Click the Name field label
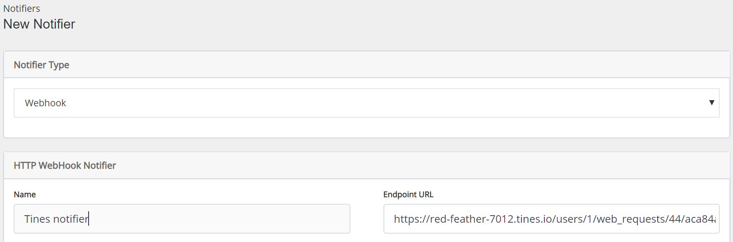The width and height of the screenshot is (733, 242). tap(25, 195)
